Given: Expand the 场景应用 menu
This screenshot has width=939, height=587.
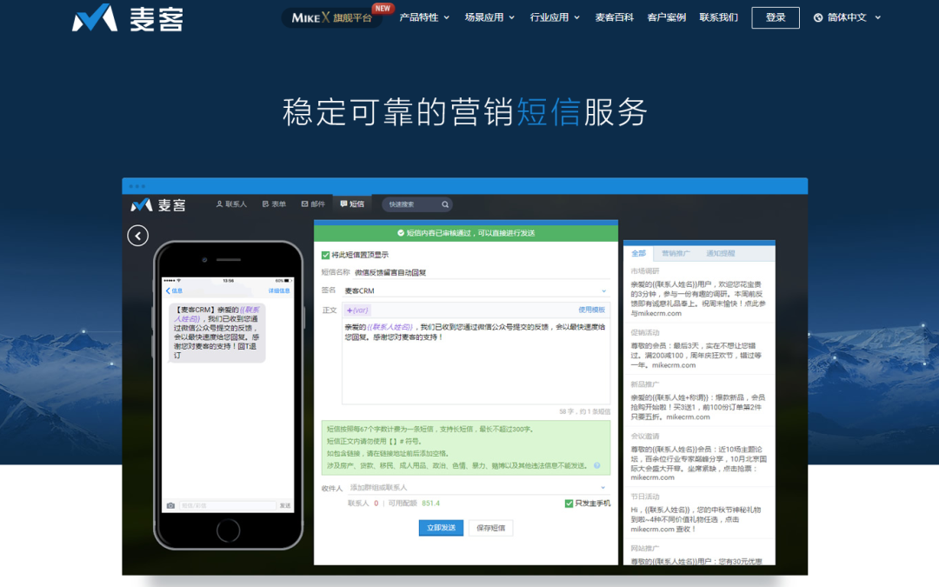Looking at the screenshot, I should 489,17.
